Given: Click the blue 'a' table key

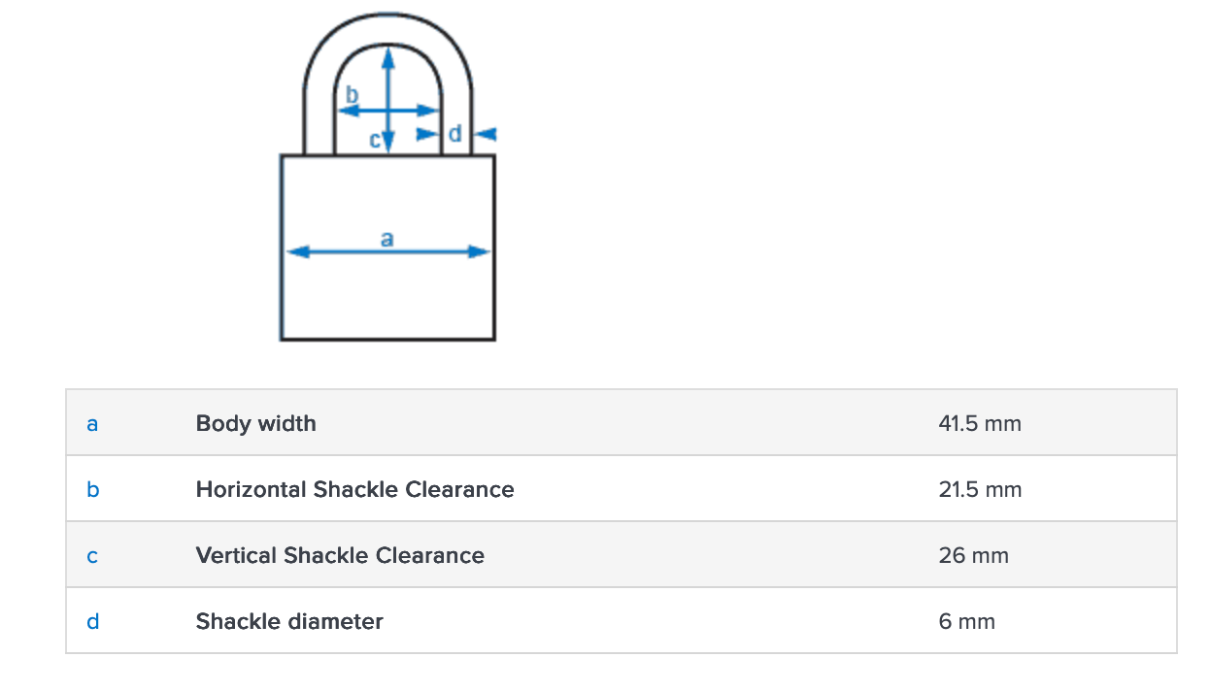Looking at the screenshot, I should pos(92,424).
